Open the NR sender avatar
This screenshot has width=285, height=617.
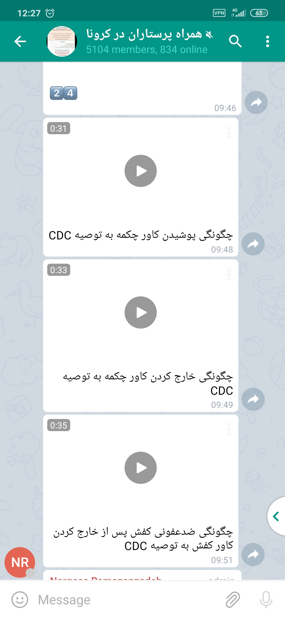tap(20, 562)
